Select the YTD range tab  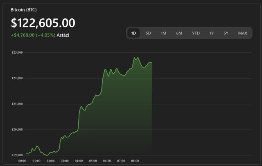click(196, 33)
